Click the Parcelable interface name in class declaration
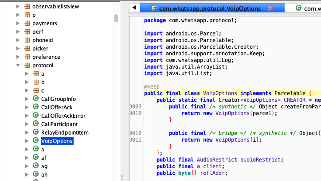This screenshot has width=321, height=181. pyautogui.click(x=290, y=93)
